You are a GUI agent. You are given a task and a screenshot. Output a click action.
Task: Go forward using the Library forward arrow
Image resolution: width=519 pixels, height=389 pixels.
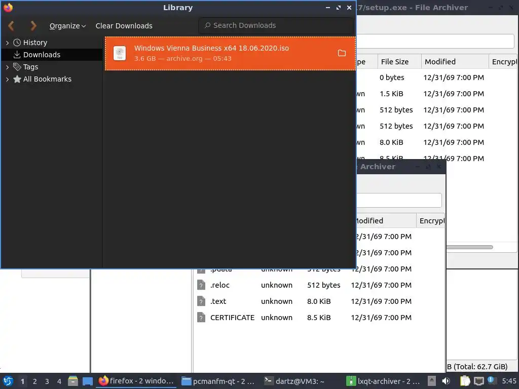33,25
